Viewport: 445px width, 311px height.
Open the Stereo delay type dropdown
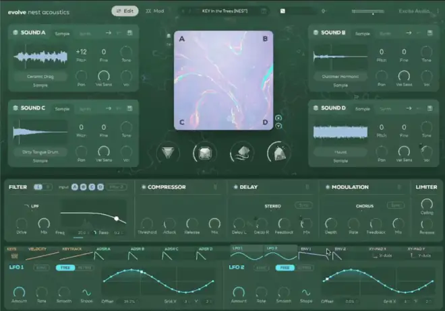tap(273, 206)
